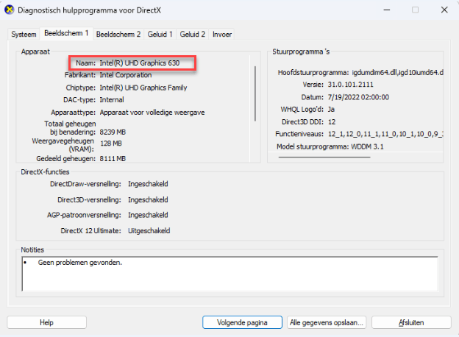Click the Hoofdstuurprogramma driver file value
Viewport: 459px width, 337px height.
pyautogui.click(x=391, y=73)
